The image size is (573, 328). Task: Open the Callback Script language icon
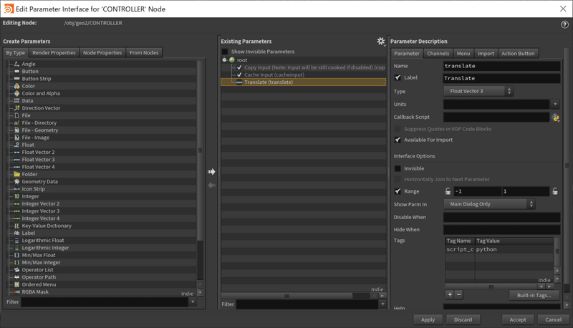(x=556, y=117)
